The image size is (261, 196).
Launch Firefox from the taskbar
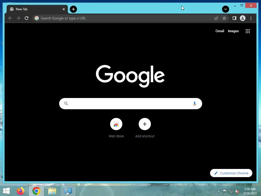tap(20, 191)
